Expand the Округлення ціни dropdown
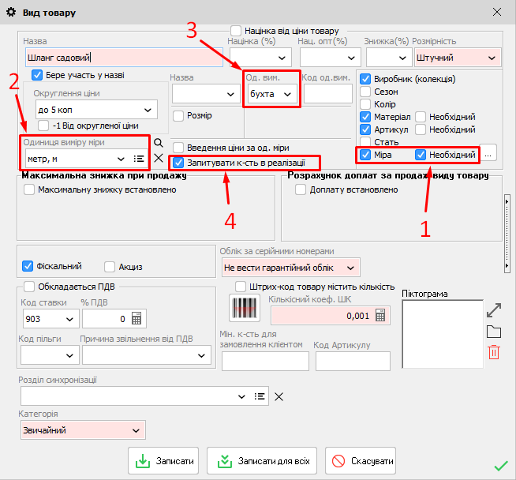This screenshot has width=516, height=480. (x=147, y=110)
